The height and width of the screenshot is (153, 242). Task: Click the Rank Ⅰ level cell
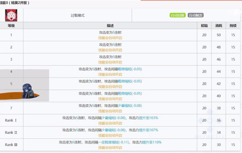point(11,121)
